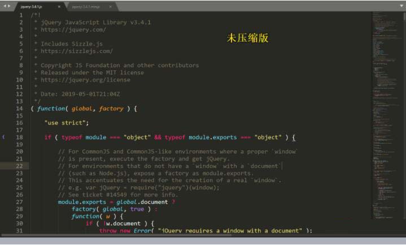
Task: Click the 'Includes Sizzle.js' comment line
Action: click(x=72, y=44)
